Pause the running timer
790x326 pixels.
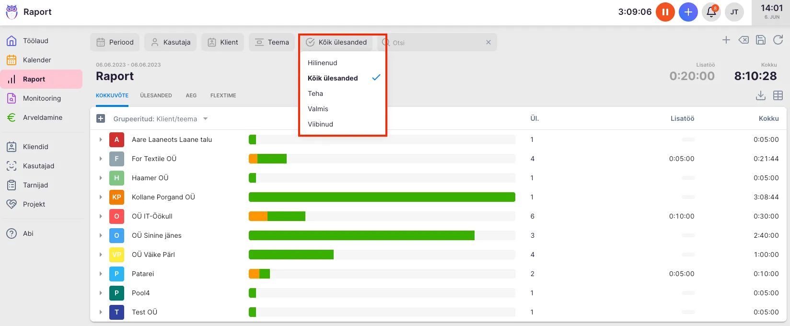coord(665,12)
